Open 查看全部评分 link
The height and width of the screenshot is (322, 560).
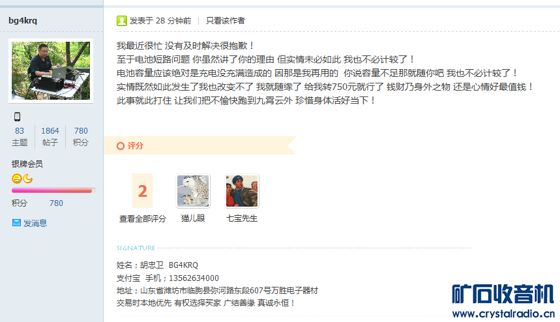(143, 218)
